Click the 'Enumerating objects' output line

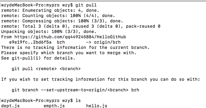pos(50,10)
